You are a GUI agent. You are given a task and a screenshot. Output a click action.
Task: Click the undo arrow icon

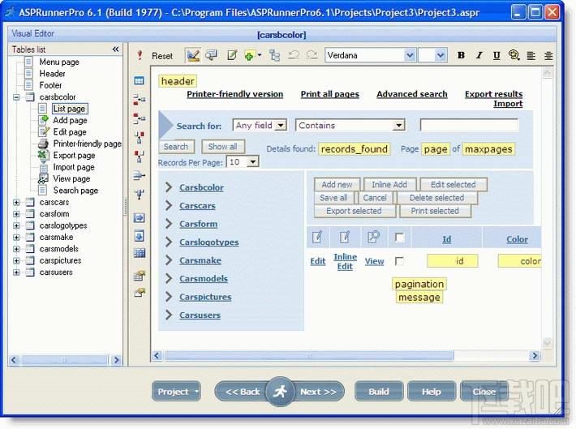[294, 55]
